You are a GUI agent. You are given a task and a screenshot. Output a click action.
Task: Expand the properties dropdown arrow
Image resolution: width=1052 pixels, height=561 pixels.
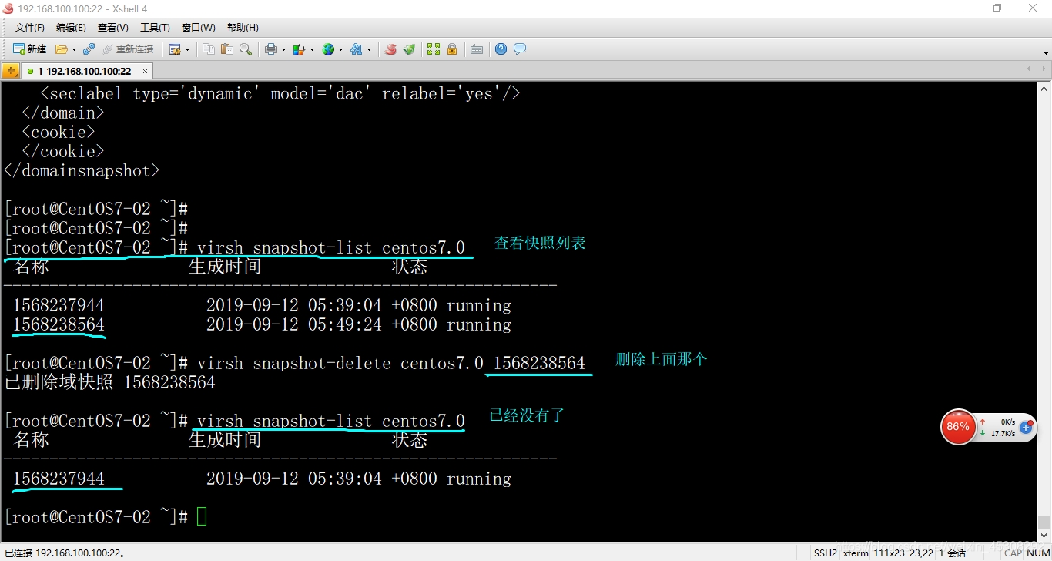click(187, 49)
